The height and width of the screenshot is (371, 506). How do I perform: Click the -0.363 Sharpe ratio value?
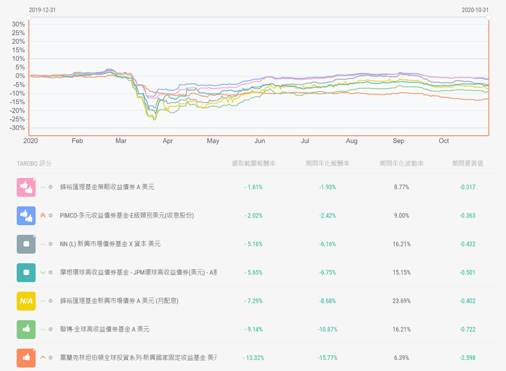click(467, 216)
